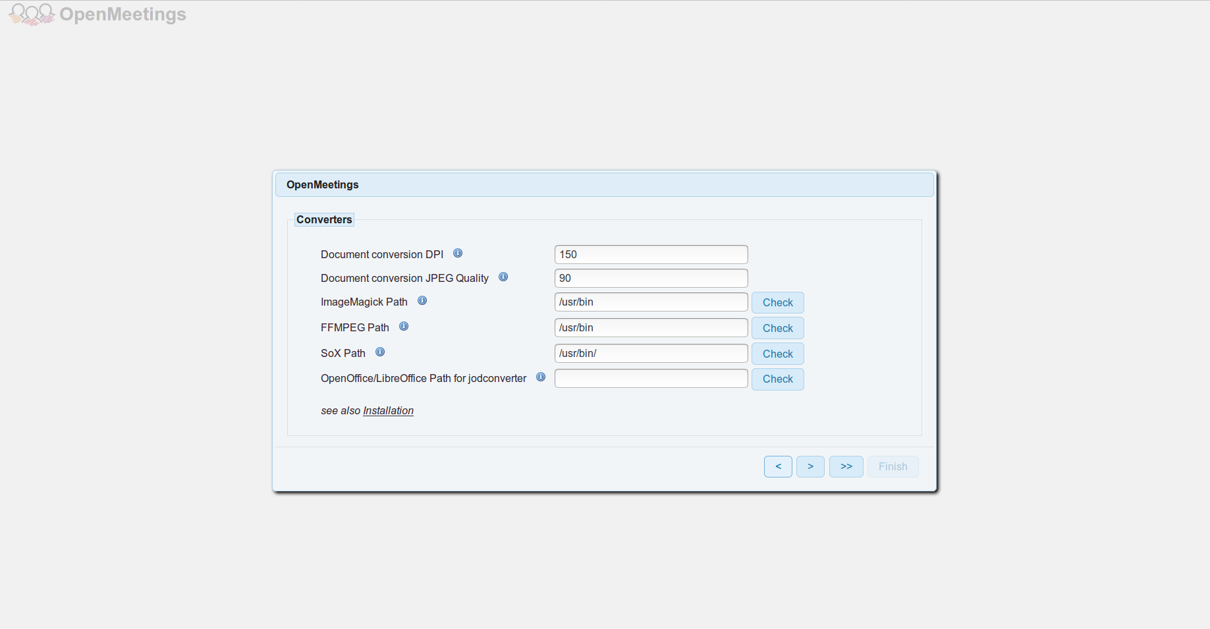
Task: Click the OpenMeetings logo at top
Action: [x=97, y=14]
